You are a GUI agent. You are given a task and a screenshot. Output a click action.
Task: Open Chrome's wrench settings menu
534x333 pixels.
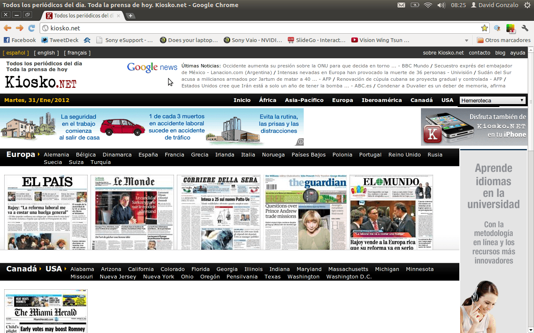coord(525,28)
